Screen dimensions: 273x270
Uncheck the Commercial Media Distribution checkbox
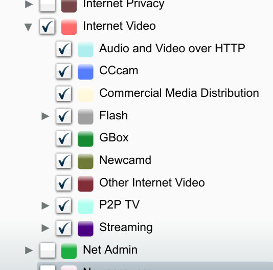(64, 94)
